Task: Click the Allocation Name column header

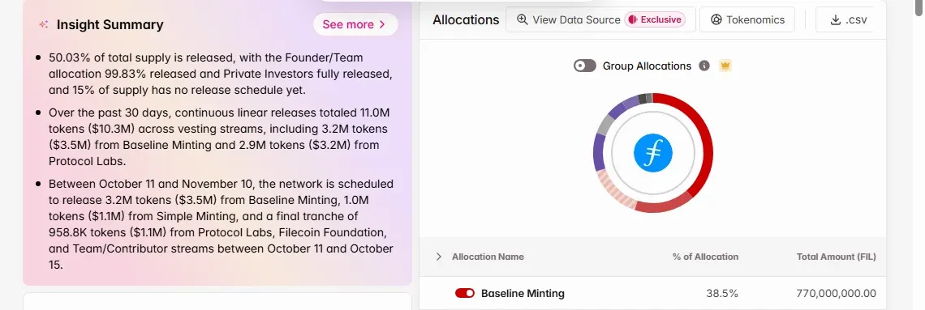Action: click(x=488, y=257)
